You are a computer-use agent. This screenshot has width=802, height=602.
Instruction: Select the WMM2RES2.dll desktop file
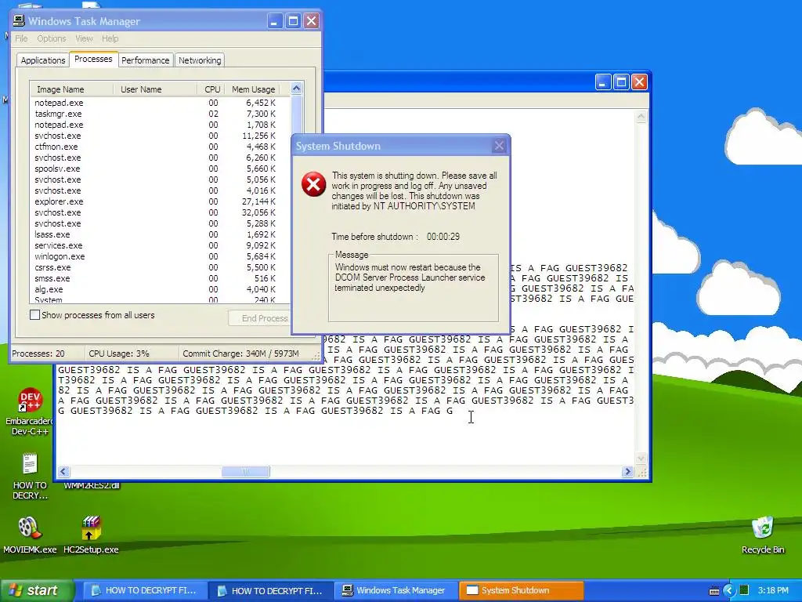(92, 485)
